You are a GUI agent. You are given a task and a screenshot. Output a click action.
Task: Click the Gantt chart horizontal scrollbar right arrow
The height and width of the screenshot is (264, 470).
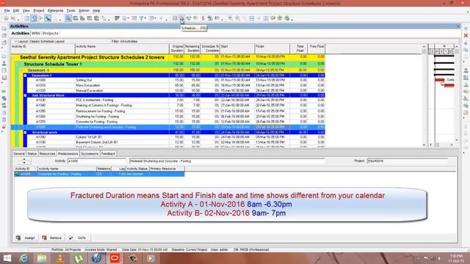452,144
